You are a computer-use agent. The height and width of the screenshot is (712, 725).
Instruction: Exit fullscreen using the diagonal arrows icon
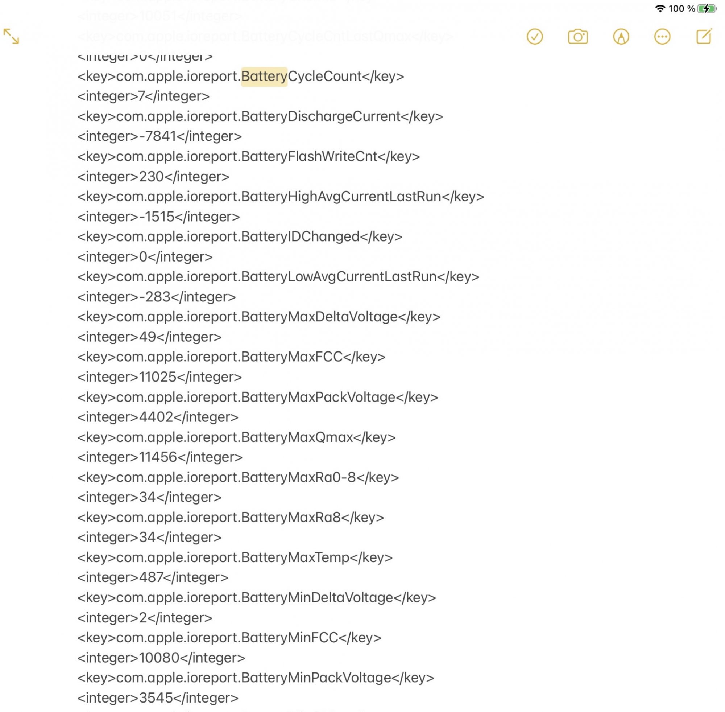coord(11,37)
